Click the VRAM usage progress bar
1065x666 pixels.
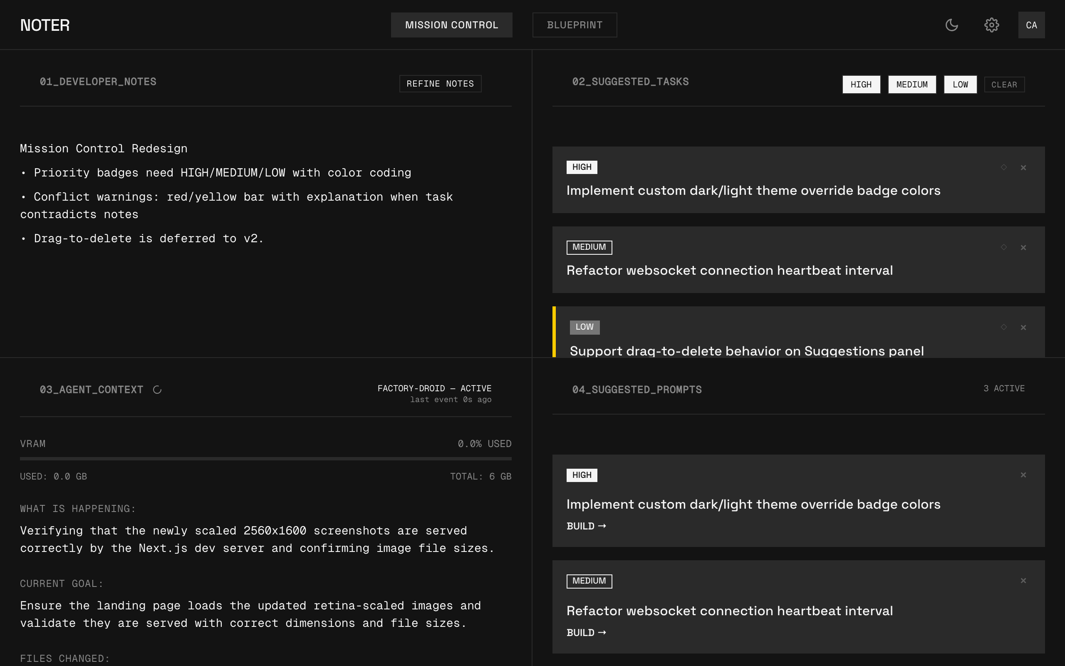point(266,459)
